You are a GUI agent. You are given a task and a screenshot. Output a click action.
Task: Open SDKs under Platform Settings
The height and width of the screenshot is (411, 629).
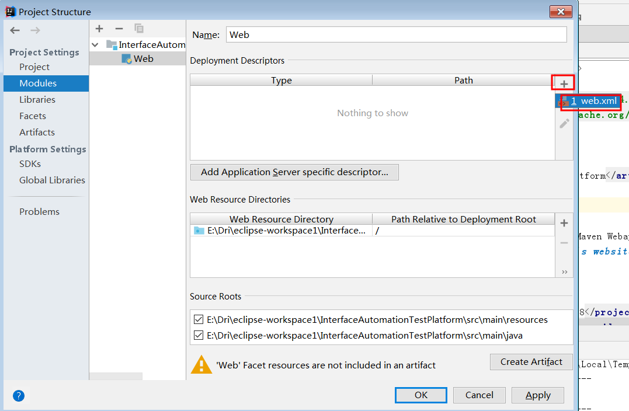(30, 164)
